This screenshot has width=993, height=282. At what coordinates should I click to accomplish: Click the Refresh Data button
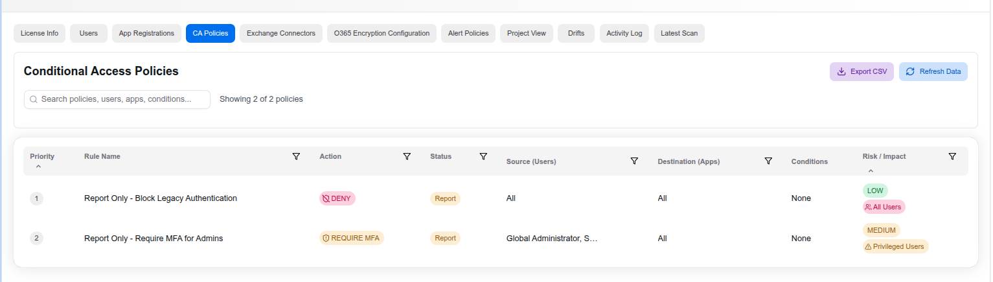[933, 72]
